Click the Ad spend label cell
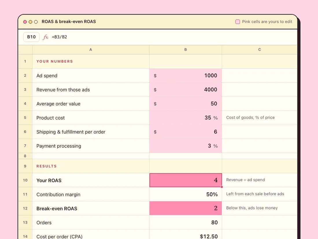Screen dimensions: 318x239 tap(91, 76)
